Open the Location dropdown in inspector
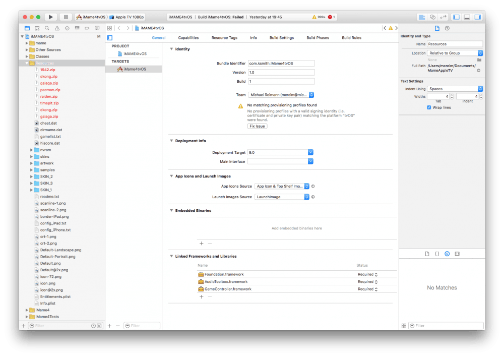This screenshot has width=504, height=357. pos(455,53)
